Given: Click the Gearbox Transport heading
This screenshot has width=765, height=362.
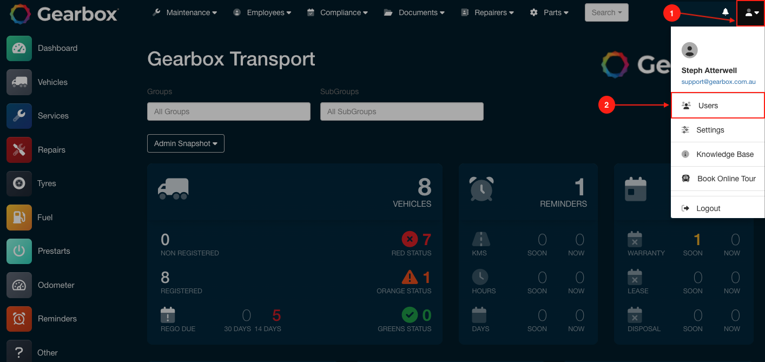Looking at the screenshot, I should [231, 58].
